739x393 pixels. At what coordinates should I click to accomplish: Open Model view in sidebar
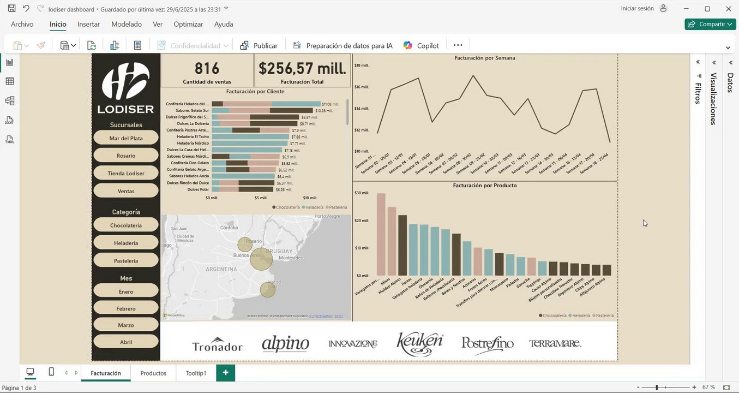pos(9,101)
